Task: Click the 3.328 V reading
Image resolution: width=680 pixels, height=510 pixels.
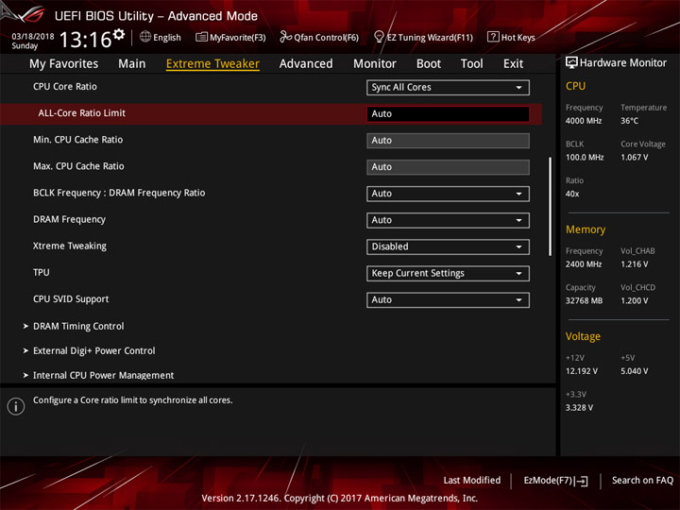Action: [x=579, y=408]
